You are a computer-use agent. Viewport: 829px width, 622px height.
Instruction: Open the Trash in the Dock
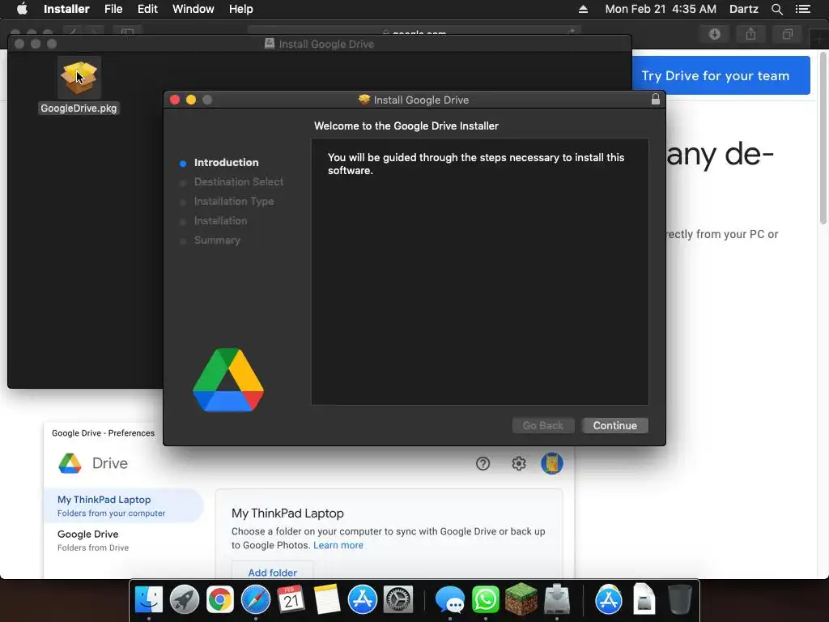click(680, 599)
